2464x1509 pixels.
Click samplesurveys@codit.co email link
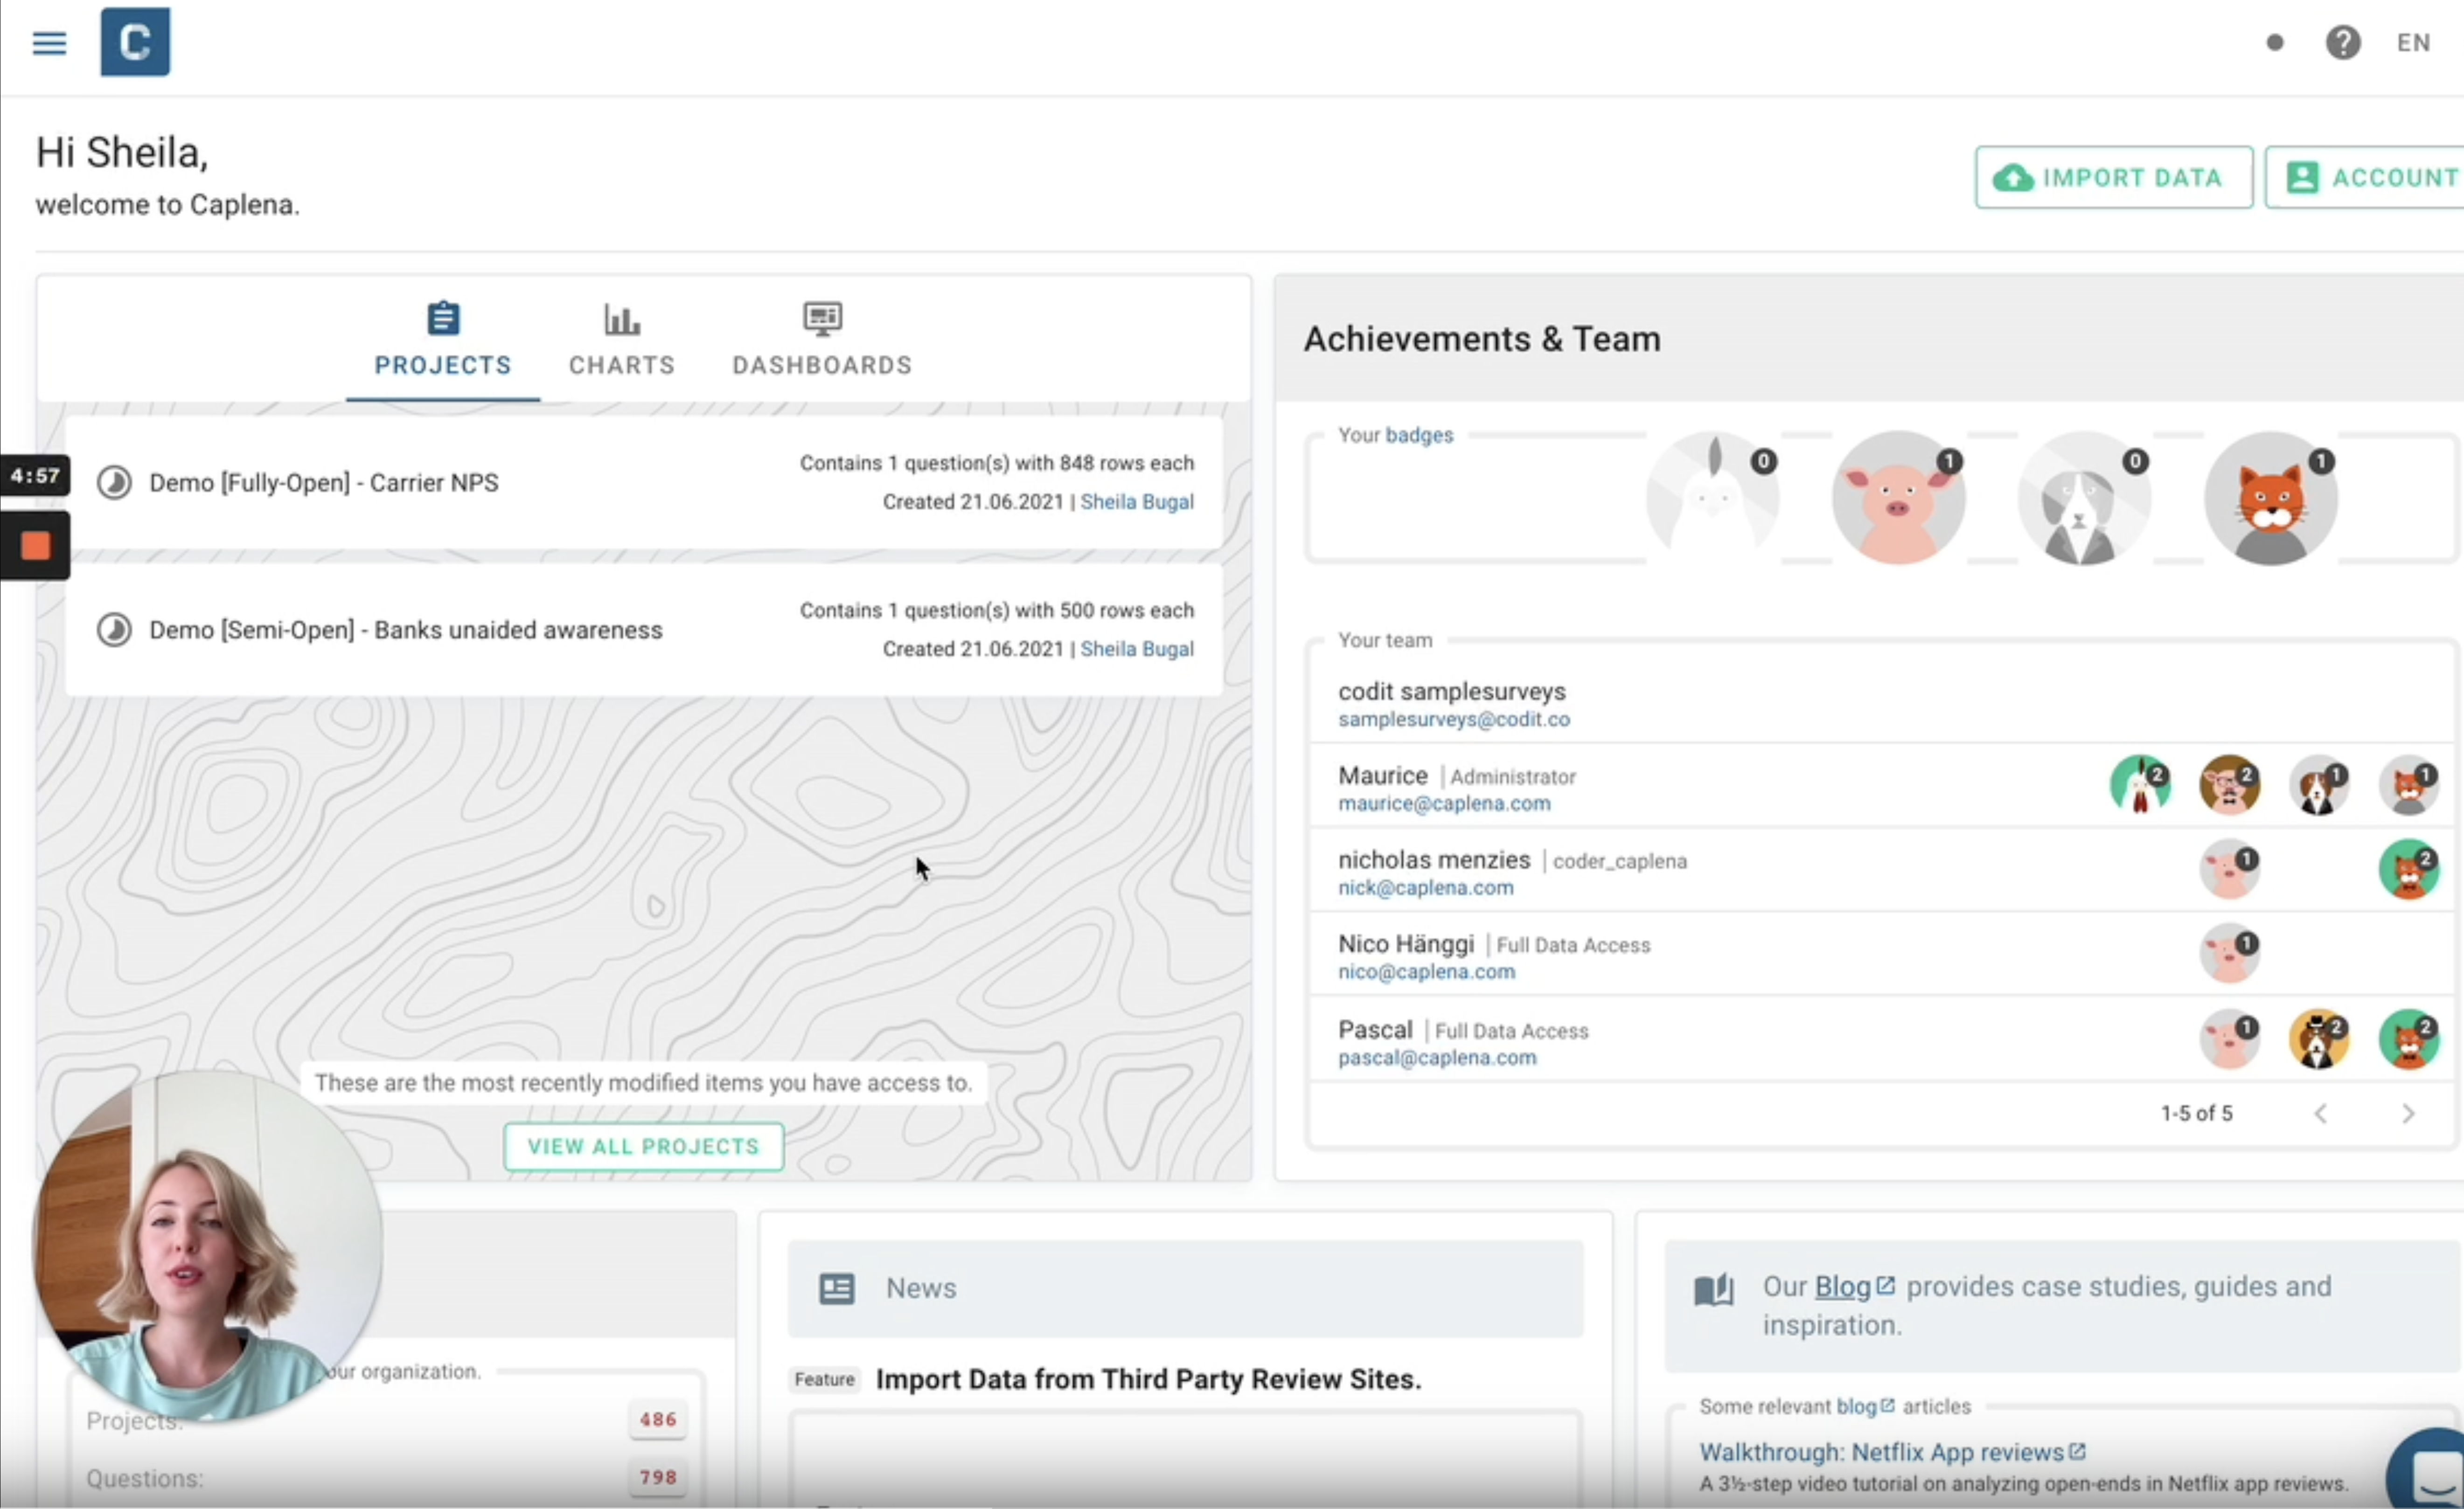(x=1454, y=720)
